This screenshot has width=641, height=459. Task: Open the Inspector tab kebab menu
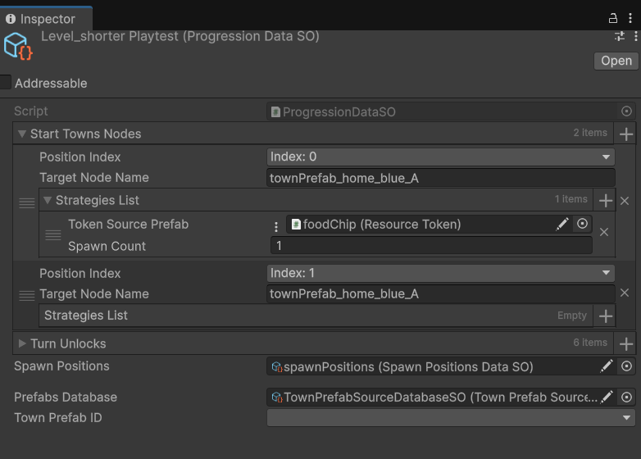point(630,18)
